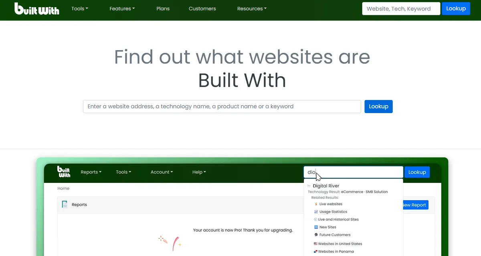
Task: Click the Live websites lightning bolt icon
Action: point(316,204)
